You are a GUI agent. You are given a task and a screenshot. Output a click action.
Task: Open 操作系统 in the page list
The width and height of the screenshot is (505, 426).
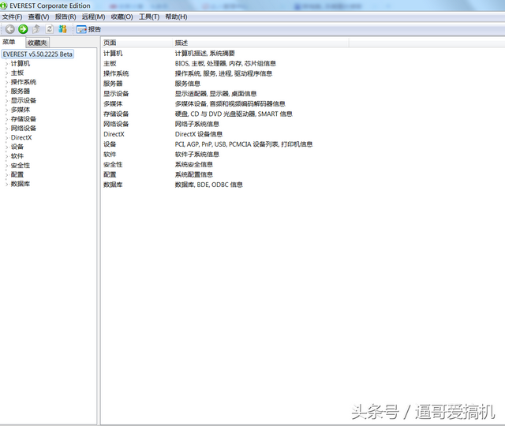pyautogui.click(x=116, y=73)
